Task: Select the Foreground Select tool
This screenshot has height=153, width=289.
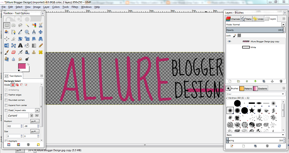Action: point(7,32)
